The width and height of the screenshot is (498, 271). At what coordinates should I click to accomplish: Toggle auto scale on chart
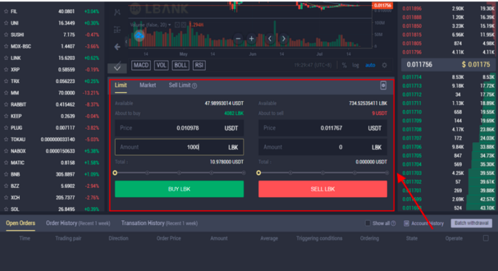click(x=370, y=65)
